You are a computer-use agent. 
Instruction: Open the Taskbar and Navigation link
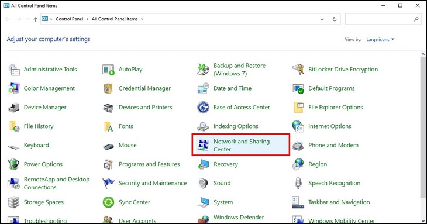click(x=339, y=202)
